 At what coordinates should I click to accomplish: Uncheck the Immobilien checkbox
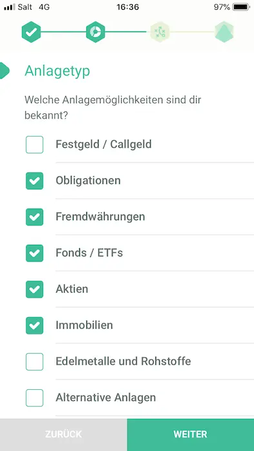click(x=35, y=325)
